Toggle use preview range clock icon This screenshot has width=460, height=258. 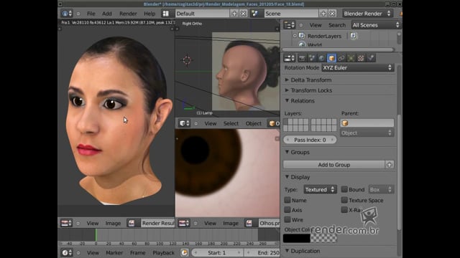(184, 253)
